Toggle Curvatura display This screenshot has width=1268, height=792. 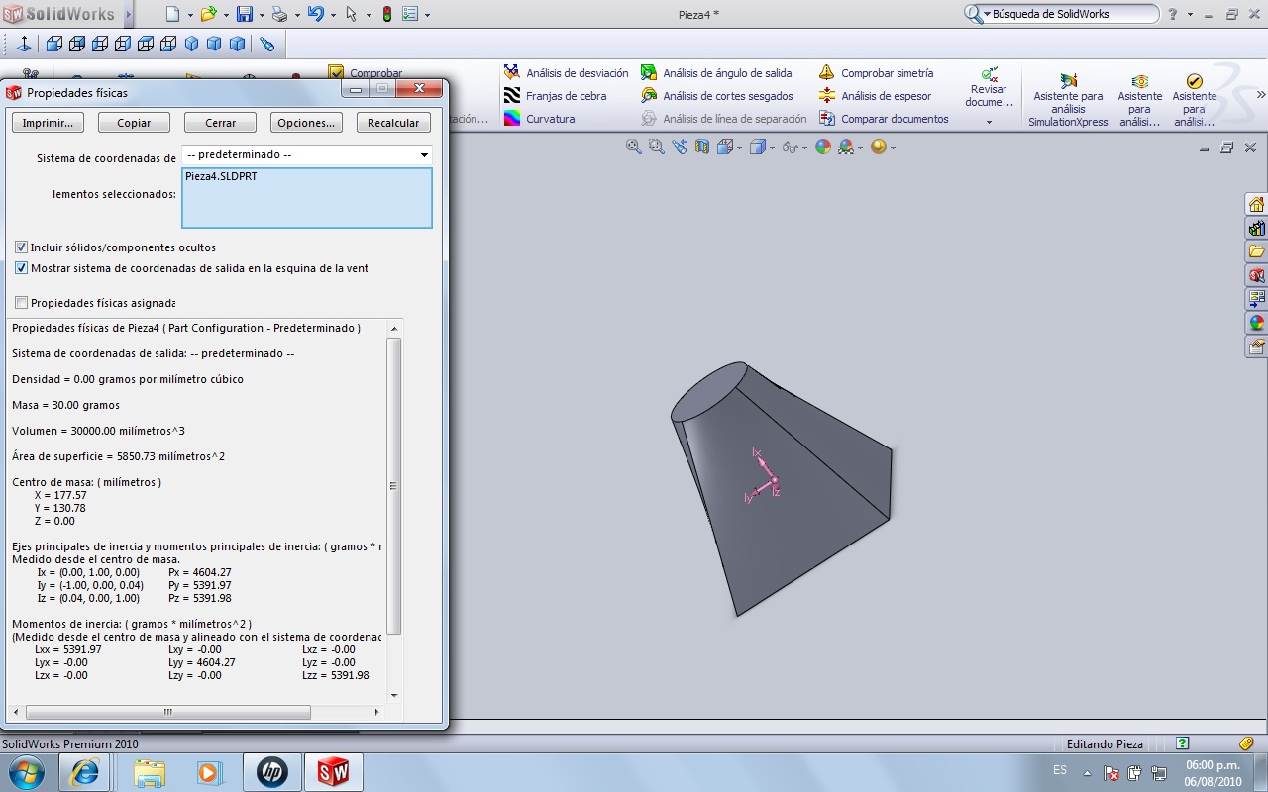coord(539,119)
